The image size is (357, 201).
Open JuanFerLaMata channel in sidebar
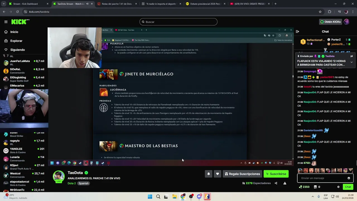(24, 63)
